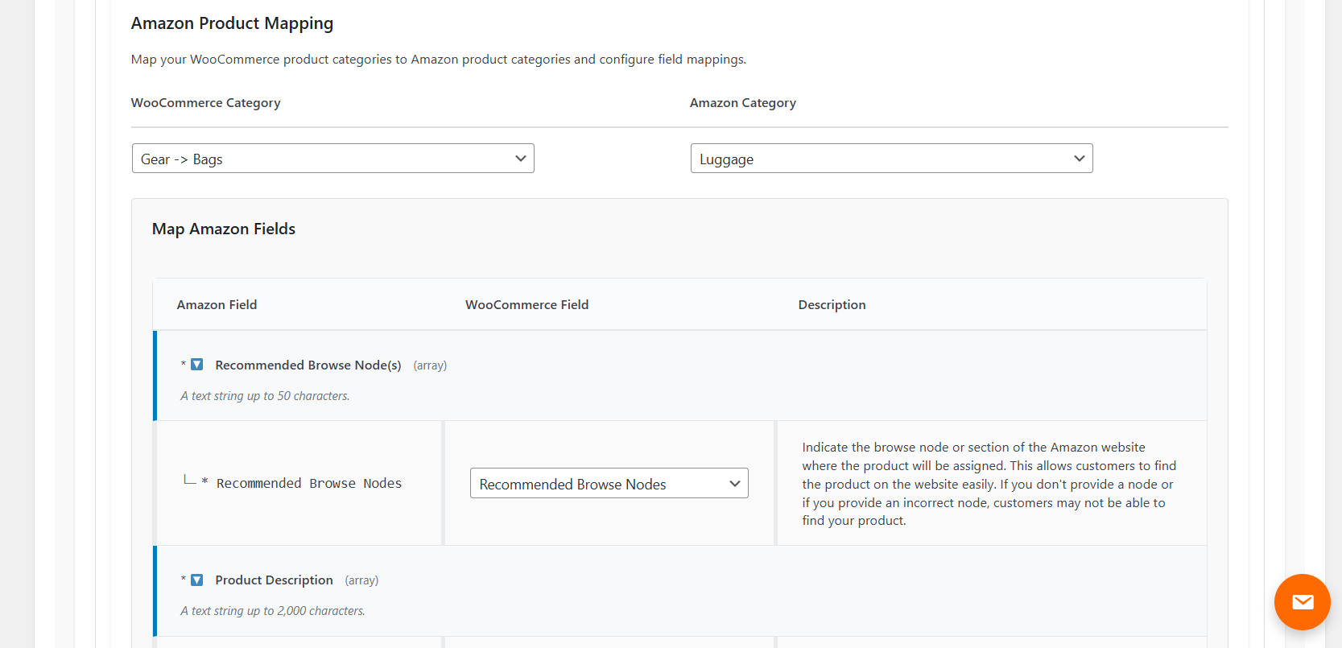Click the 'Map your WooCommerce product categories' intro text

point(439,60)
